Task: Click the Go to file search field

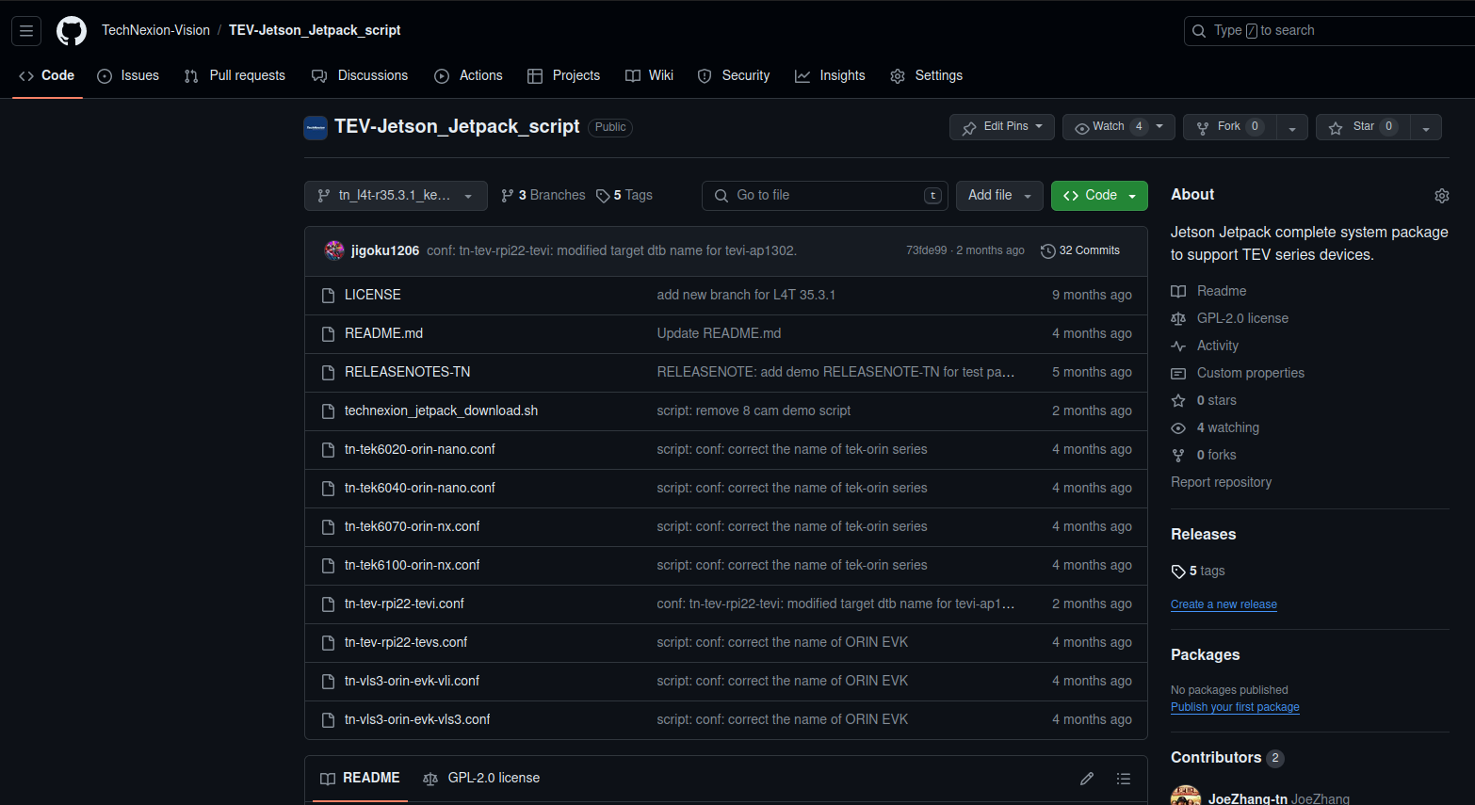Action: [x=825, y=196]
